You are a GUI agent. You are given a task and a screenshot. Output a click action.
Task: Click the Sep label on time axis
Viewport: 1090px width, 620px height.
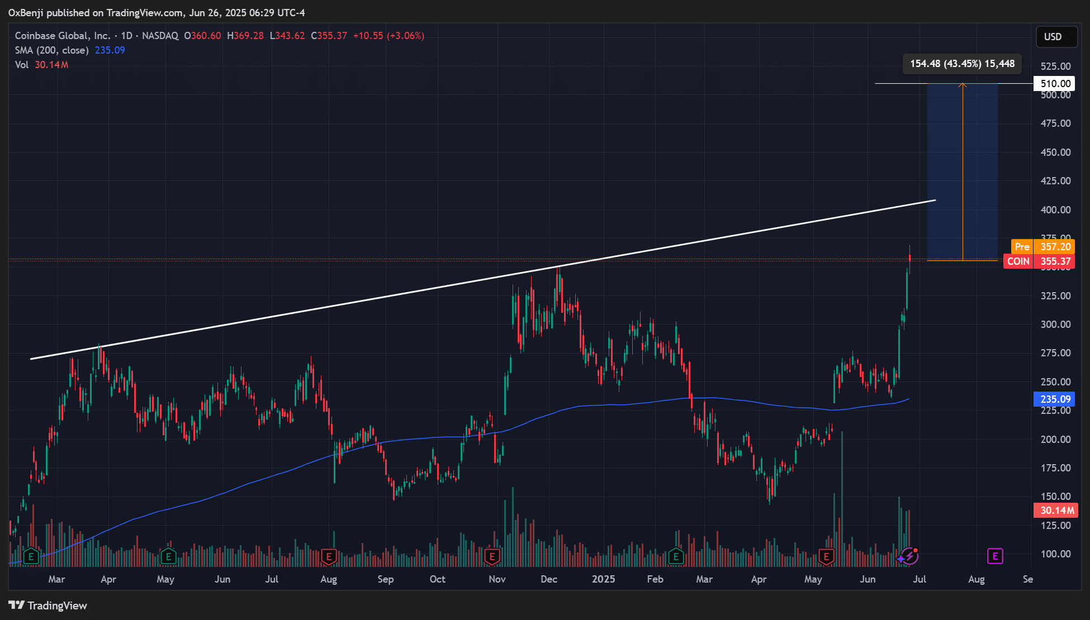click(x=386, y=579)
